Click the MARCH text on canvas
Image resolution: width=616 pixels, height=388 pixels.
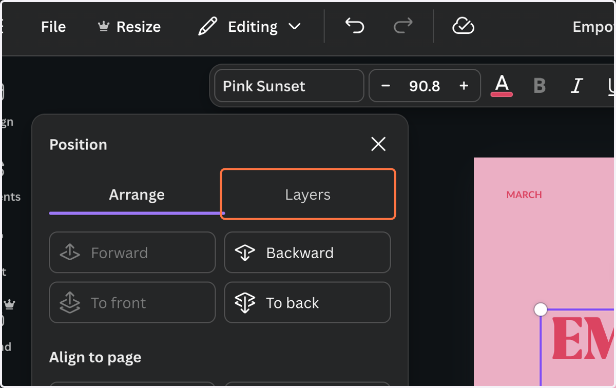tap(524, 195)
